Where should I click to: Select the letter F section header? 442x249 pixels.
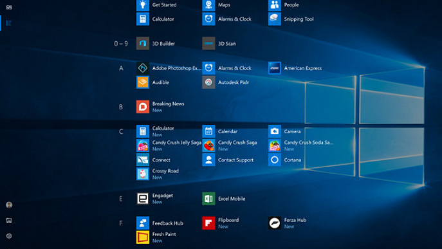tap(121, 223)
